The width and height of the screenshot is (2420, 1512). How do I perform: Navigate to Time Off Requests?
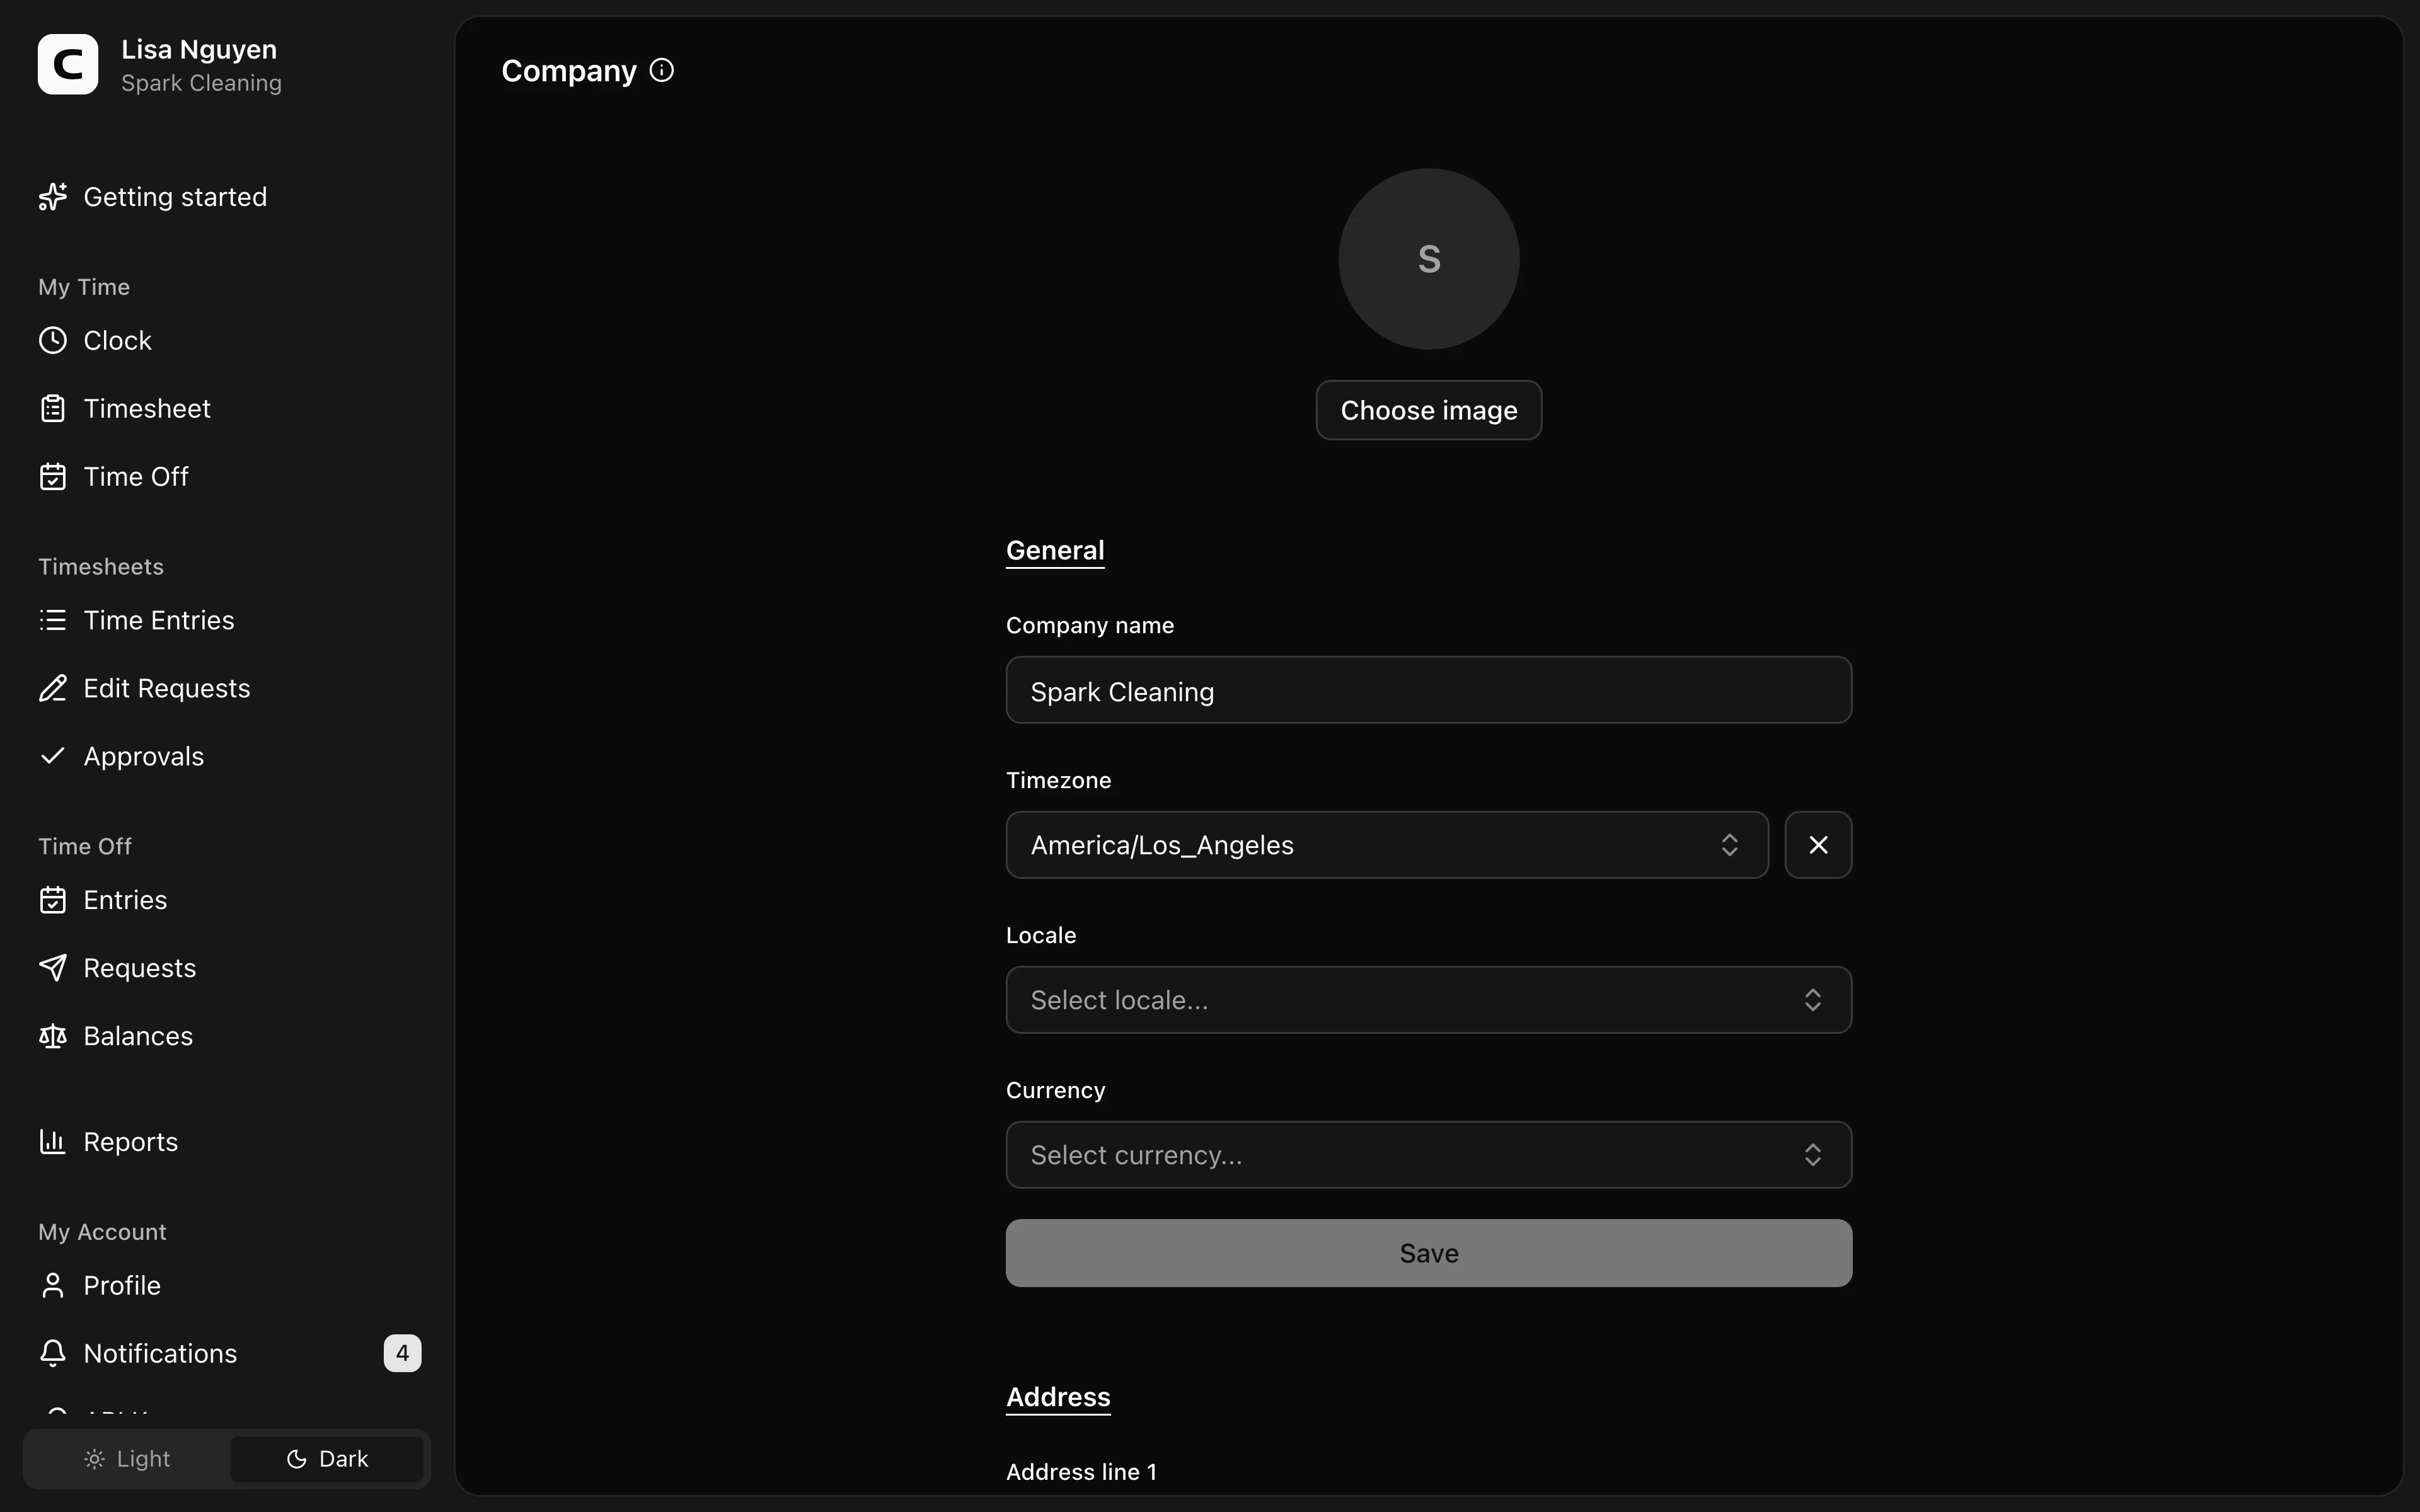[228, 968]
